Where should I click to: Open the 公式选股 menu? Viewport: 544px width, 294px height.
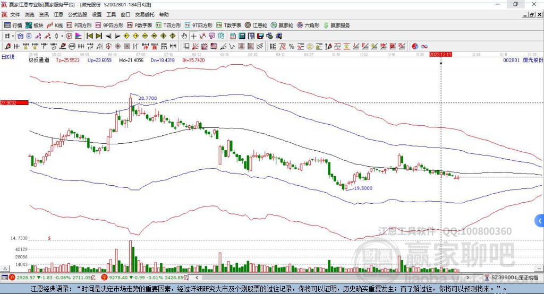click(x=78, y=14)
